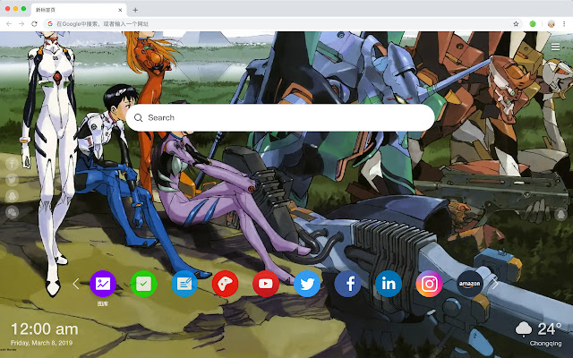The image size is (573, 358).
Task: Click the browser address bar
Action: [280, 24]
